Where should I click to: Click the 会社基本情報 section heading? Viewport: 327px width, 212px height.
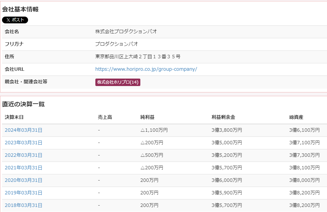pyautogui.click(x=20, y=9)
